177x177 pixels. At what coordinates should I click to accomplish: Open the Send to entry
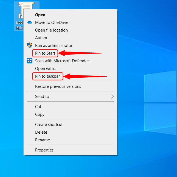click(70, 97)
